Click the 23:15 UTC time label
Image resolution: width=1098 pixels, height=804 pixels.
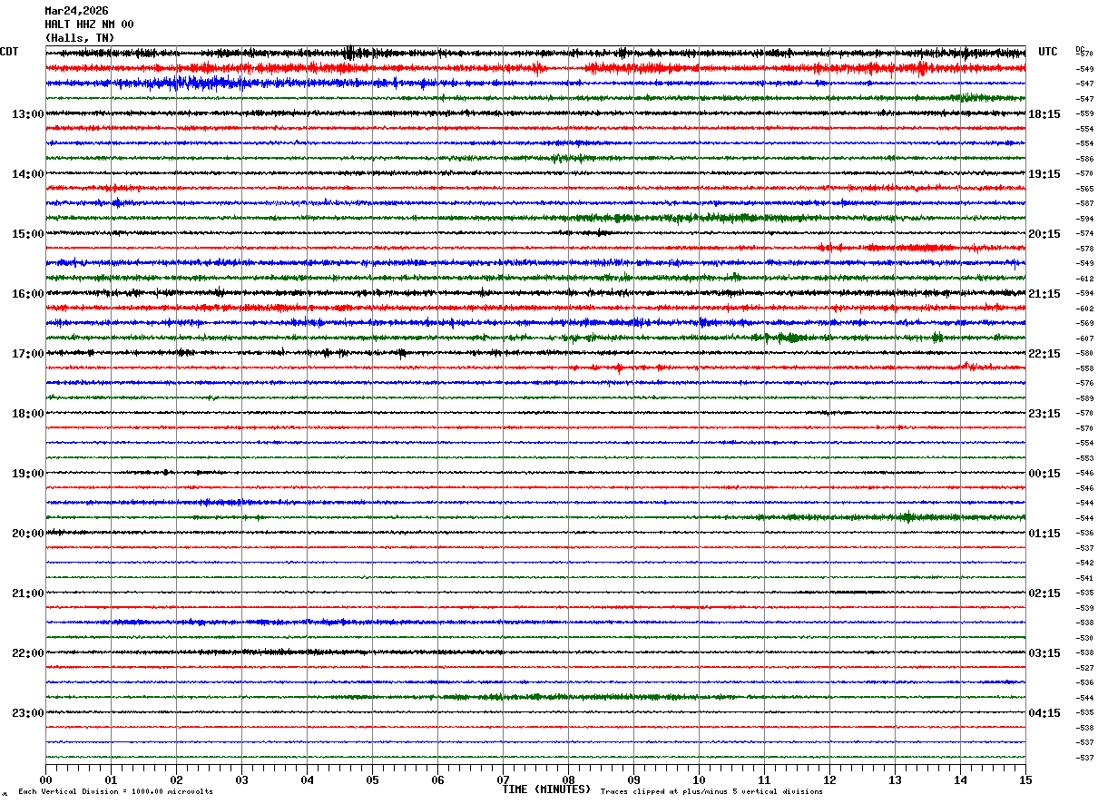pos(1044,414)
